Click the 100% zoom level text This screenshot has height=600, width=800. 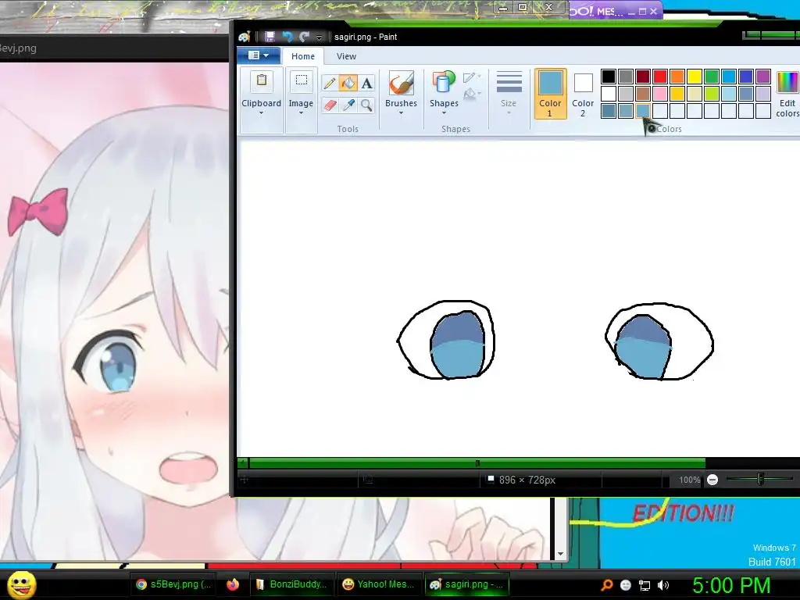[x=689, y=480]
